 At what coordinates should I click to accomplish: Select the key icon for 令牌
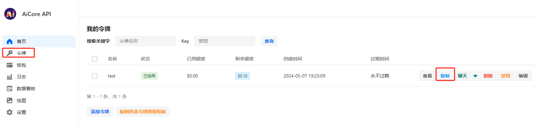(10, 53)
